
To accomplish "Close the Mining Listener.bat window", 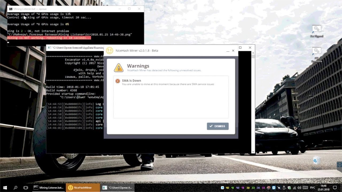I will tap(139, 9).
